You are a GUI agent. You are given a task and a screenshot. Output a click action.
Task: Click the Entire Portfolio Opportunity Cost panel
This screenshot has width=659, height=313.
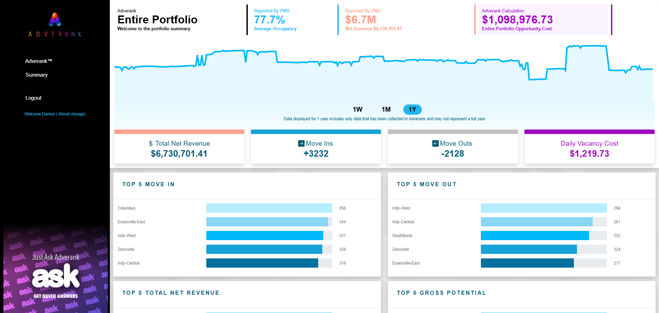tap(543, 20)
